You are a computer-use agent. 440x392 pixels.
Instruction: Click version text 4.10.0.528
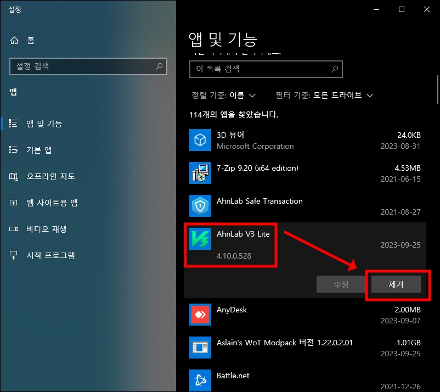coord(234,256)
